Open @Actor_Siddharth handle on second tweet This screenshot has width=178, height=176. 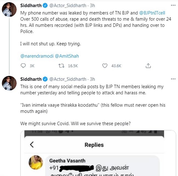[x=68, y=79]
